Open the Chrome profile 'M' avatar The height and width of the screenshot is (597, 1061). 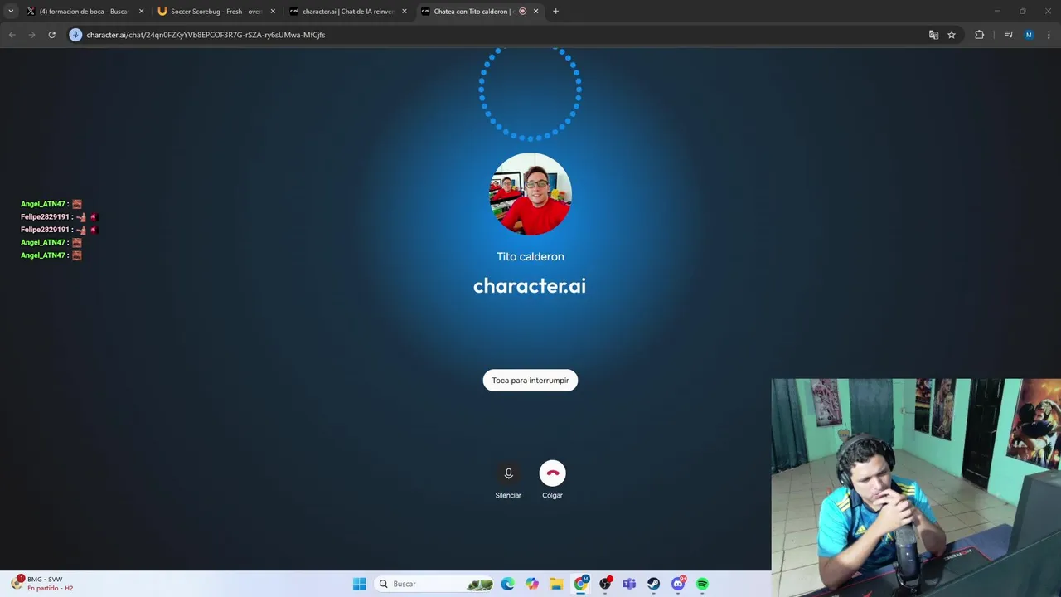[1029, 35]
